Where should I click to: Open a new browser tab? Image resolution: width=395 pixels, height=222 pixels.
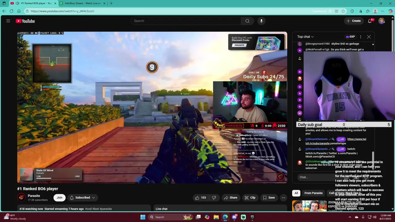111,3
